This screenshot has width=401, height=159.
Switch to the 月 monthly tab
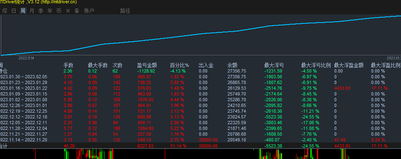click(32, 11)
